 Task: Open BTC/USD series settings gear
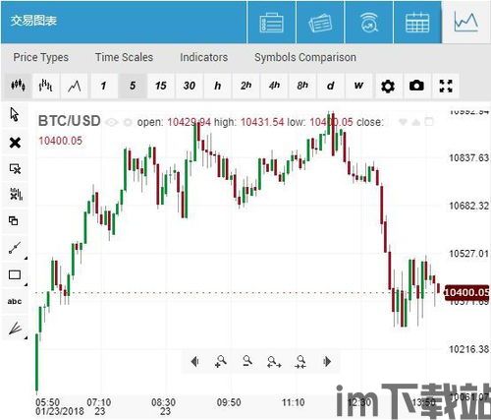tap(128, 123)
